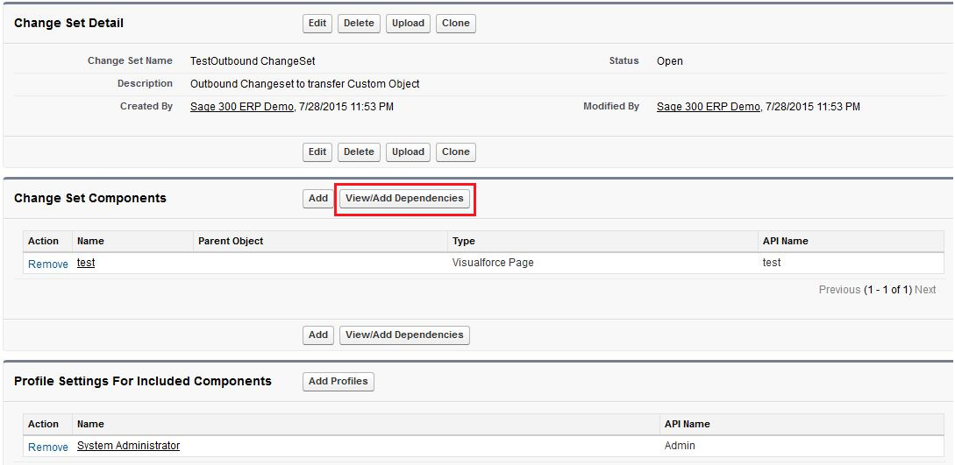Viewport: 955px width, 465px height.
Task: Click the top Edit button
Action: tap(317, 24)
